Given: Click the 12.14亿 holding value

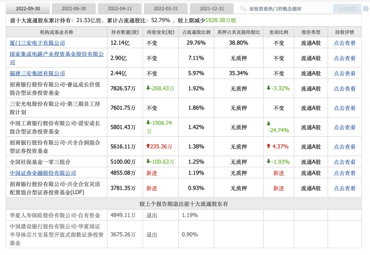Looking at the screenshot, I should click(x=120, y=43).
